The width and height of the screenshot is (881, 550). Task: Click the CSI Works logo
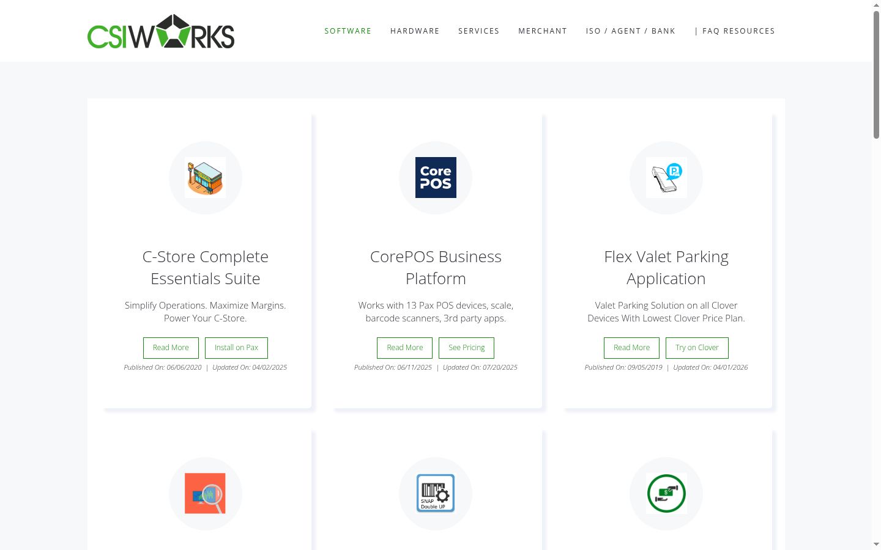[161, 31]
